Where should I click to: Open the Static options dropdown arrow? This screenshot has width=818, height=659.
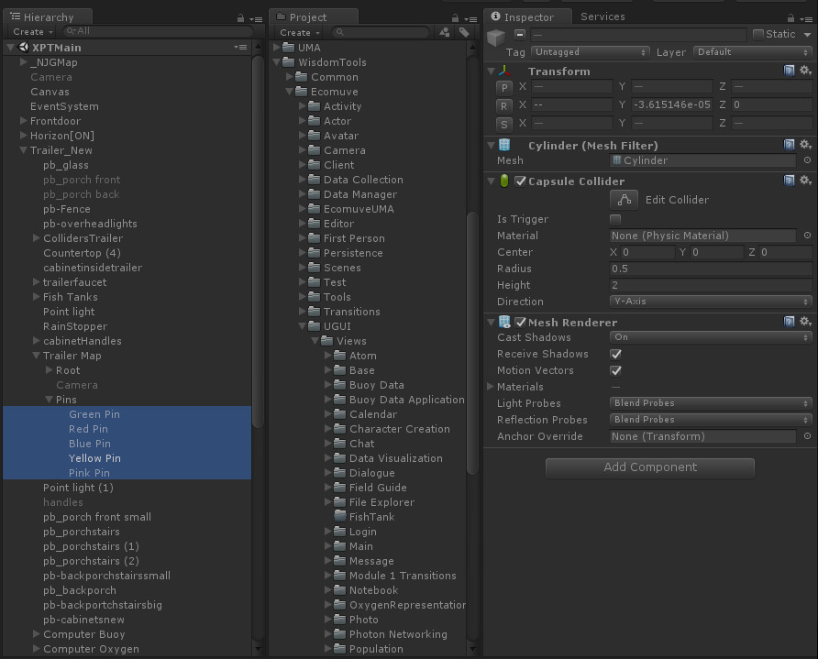pyautogui.click(x=808, y=35)
